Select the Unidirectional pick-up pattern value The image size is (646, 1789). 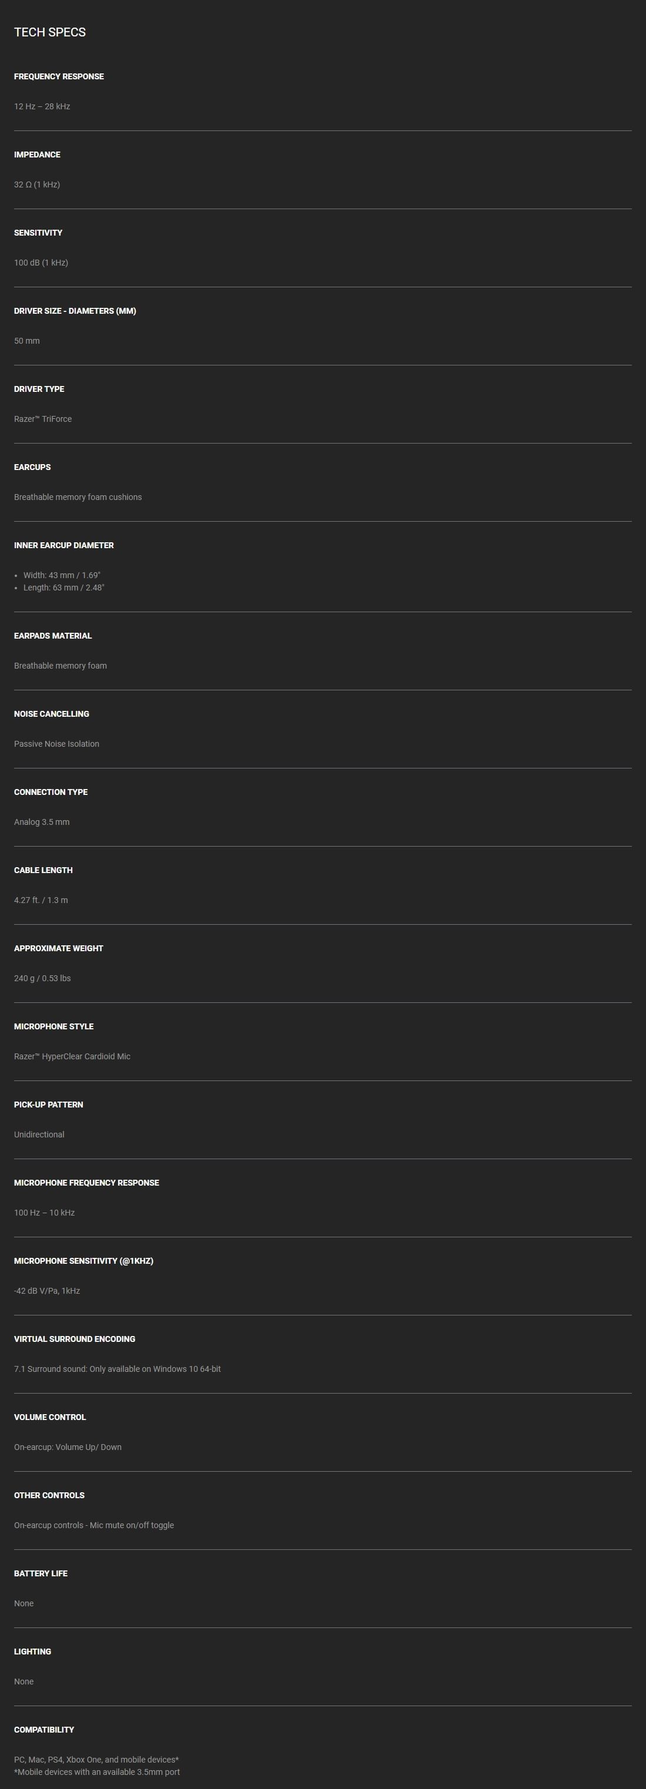pyautogui.click(x=39, y=1134)
